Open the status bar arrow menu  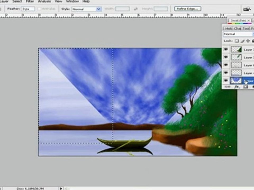(x=61, y=188)
